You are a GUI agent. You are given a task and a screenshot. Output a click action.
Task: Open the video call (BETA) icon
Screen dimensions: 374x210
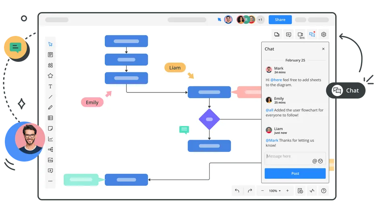(x=300, y=35)
